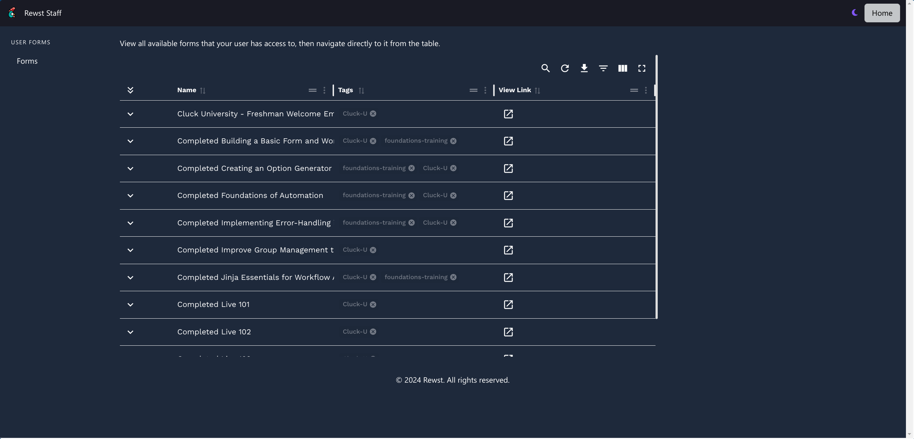The image size is (914, 439).
Task: Open Completed Live 101 view link
Action: click(x=508, y=305)
